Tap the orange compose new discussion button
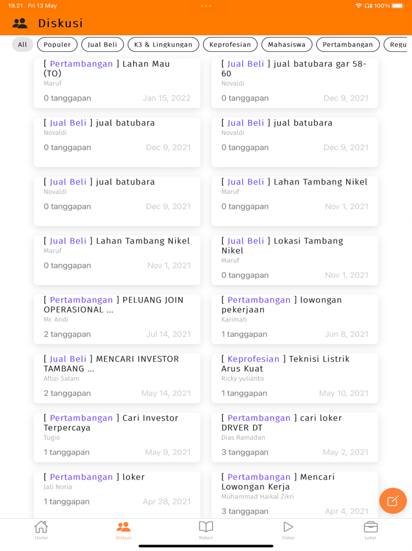This screenshot has height=551, width=412. click(x=393, y=501)
